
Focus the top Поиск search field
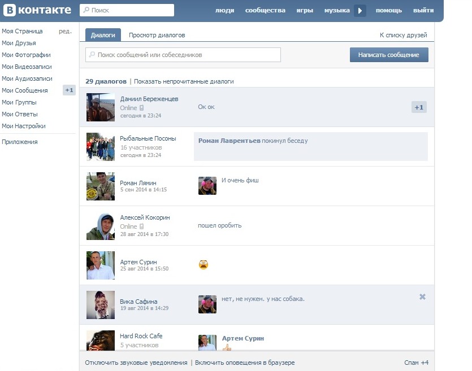click(x=127, y=10)
